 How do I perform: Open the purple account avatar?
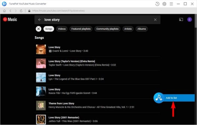(190, 20)
